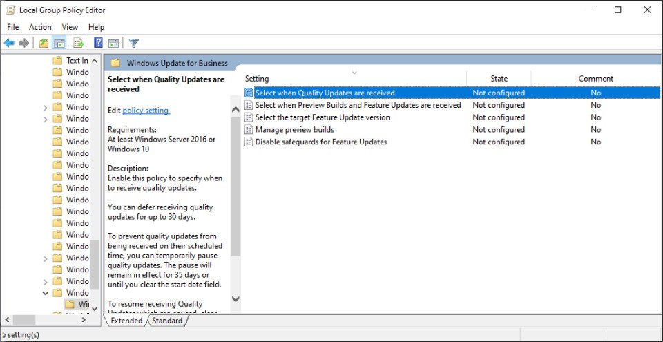
Task: Collapse the expanded Windo folder above Wi
Action: 46,293
